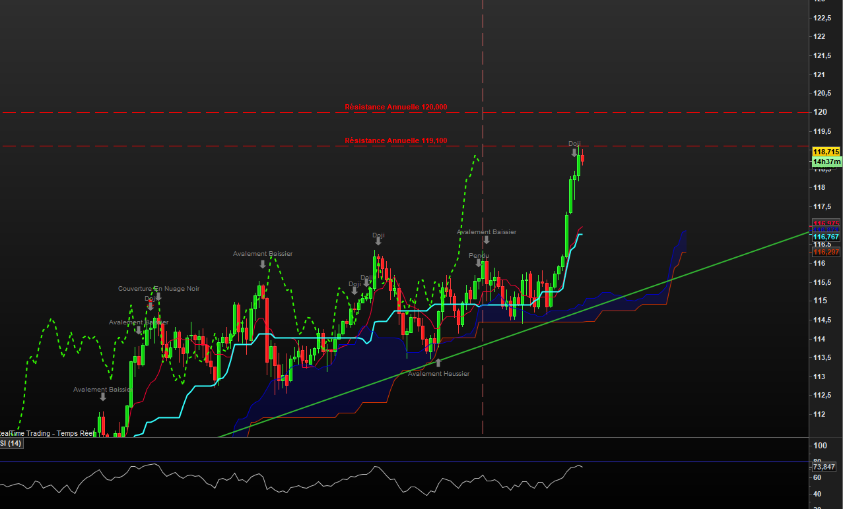This screenshot has width=843, height=509.
Task: Click the 120 level on the price axis
Action: [x=819, y=112]
